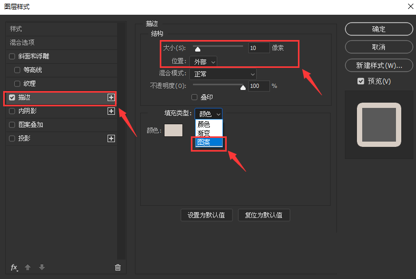Click the 新建样式(W)... button
Screen dimensions: 416x279
click(379, 65)
